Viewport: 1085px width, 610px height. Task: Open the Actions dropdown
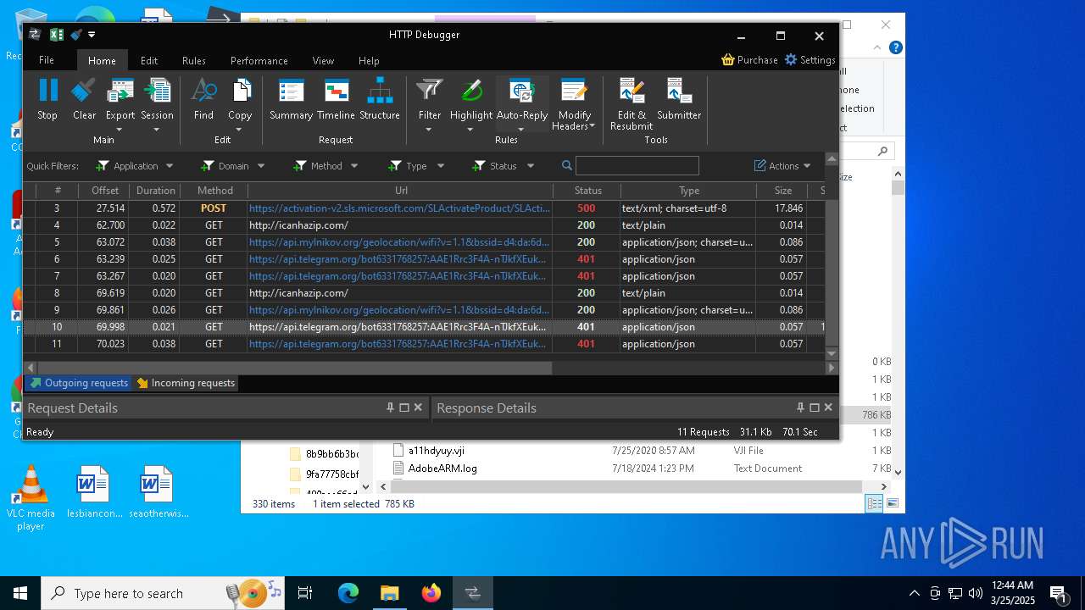783,166
